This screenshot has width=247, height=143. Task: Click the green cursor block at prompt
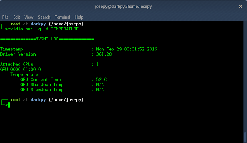[x=9, y=105]
